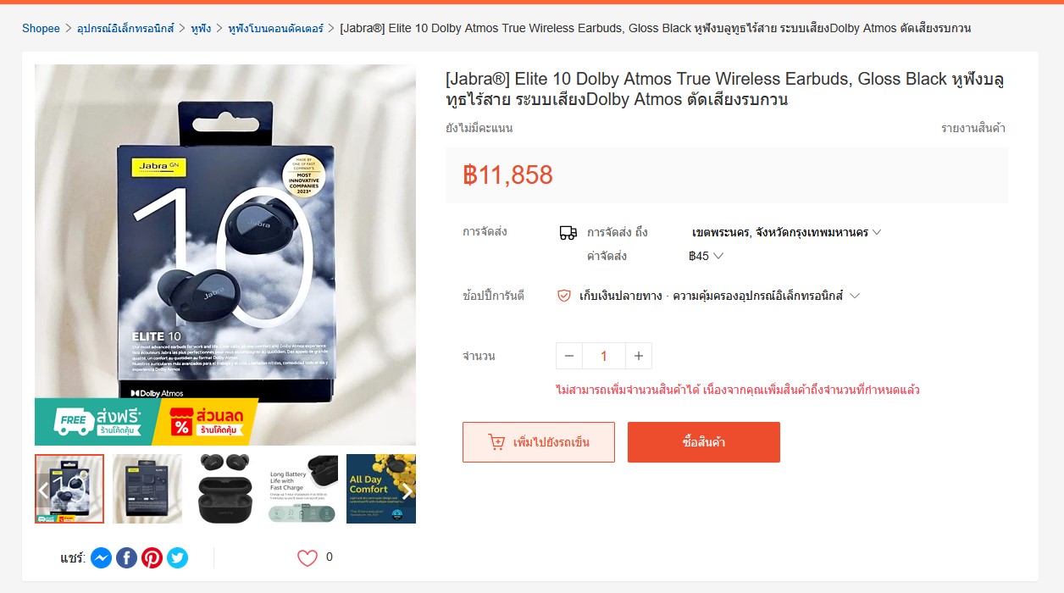The width and height of the screenshot is (1064, 593).
Task: Open Shopee home breadcrumb link
Action: [x=41, y=28]
